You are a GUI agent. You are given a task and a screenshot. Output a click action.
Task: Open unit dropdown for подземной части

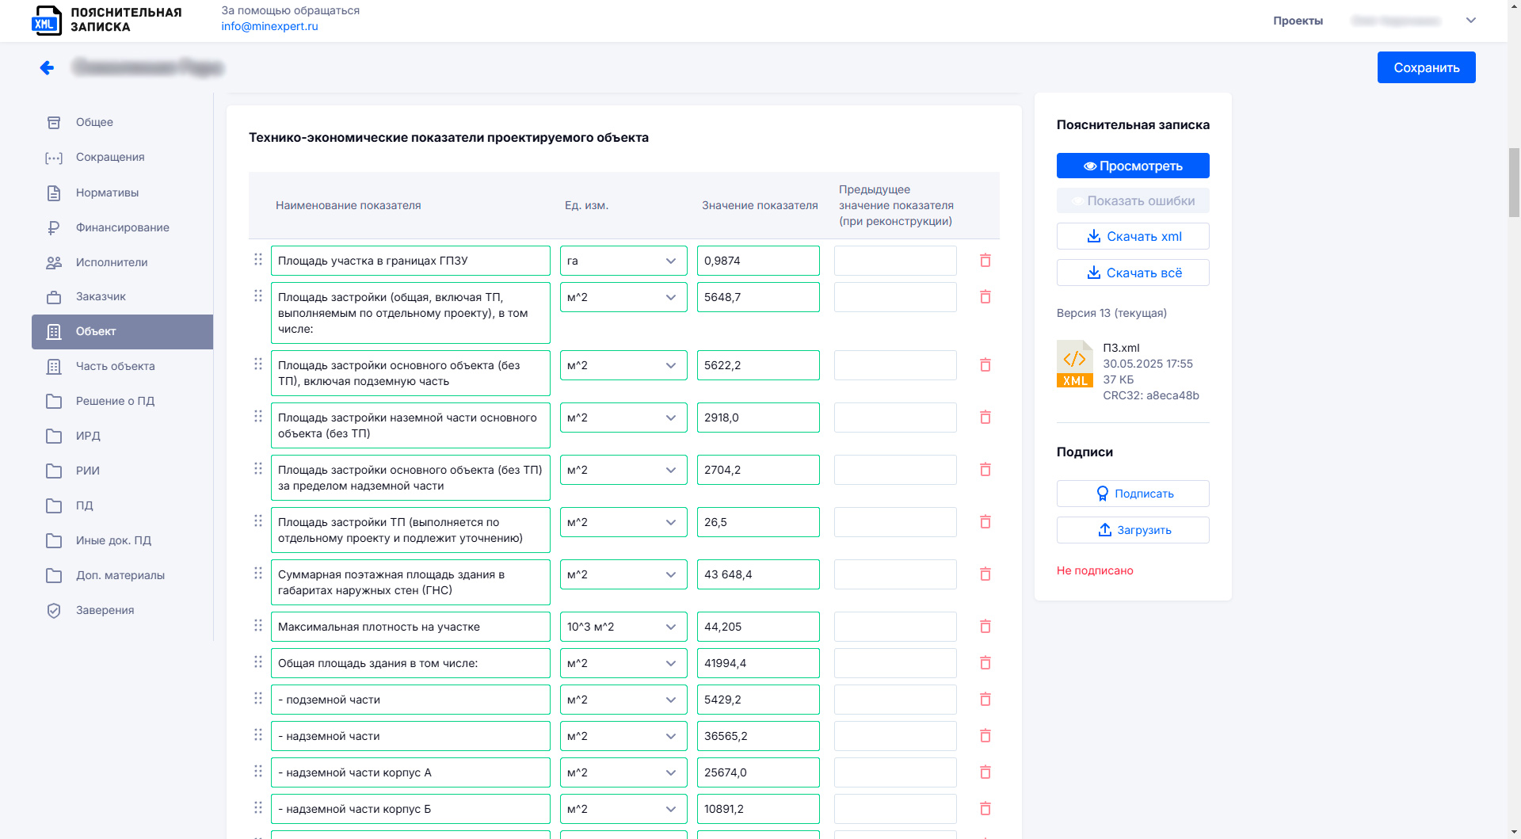[x=623, y=700]
